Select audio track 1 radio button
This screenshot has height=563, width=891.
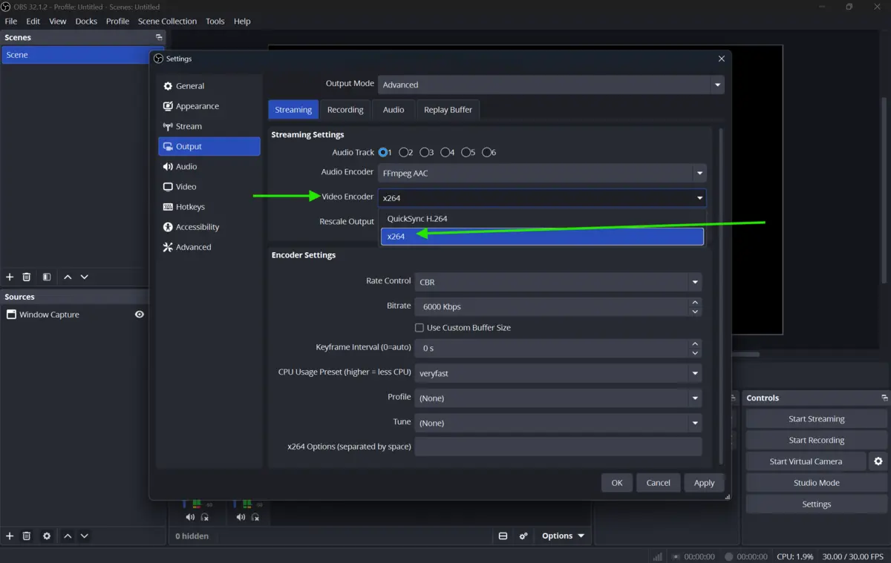click(383, 152)
